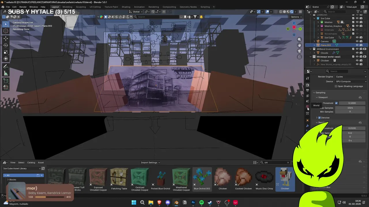Click the viewport pan hand icon
The height and width of the screenshot is (207, 369).
click(x=299, y=45)
